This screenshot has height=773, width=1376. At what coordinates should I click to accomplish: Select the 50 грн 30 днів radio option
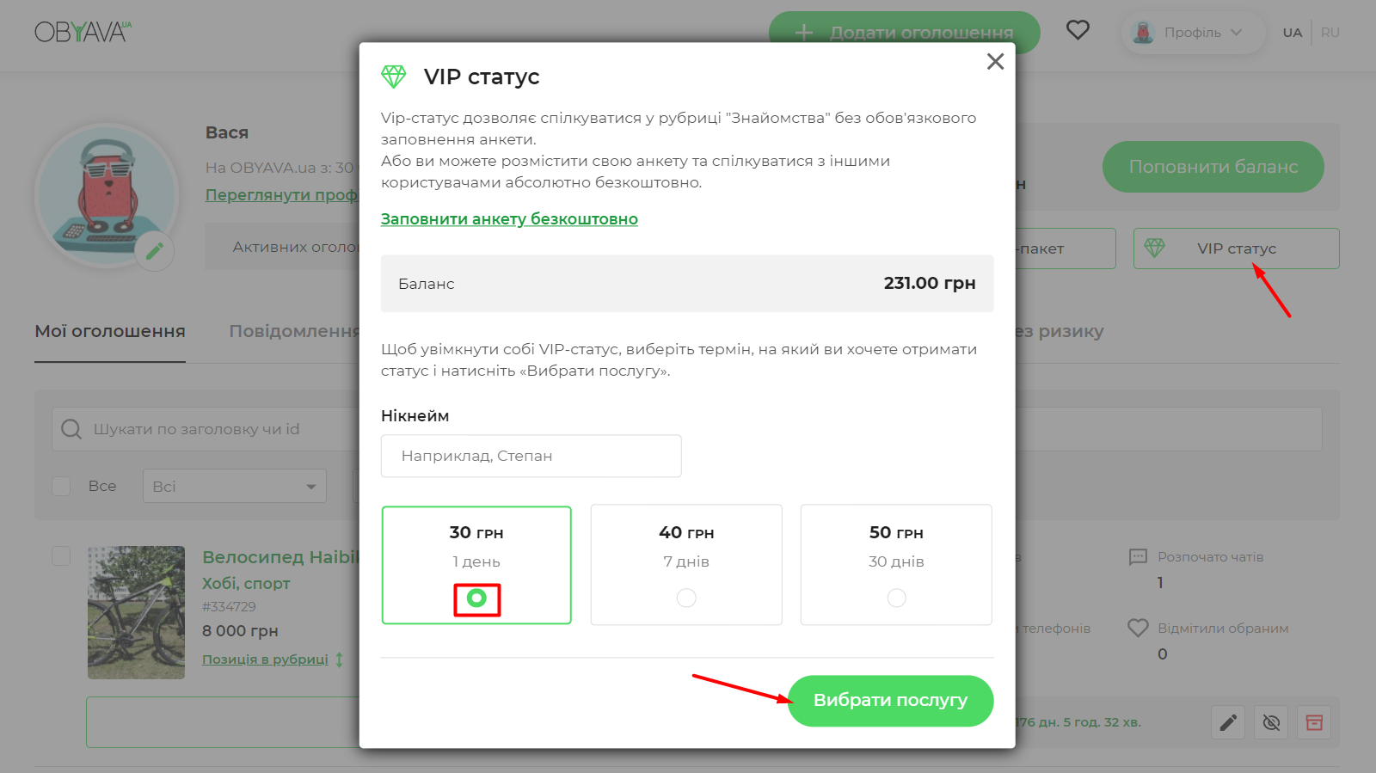[896, 597]
